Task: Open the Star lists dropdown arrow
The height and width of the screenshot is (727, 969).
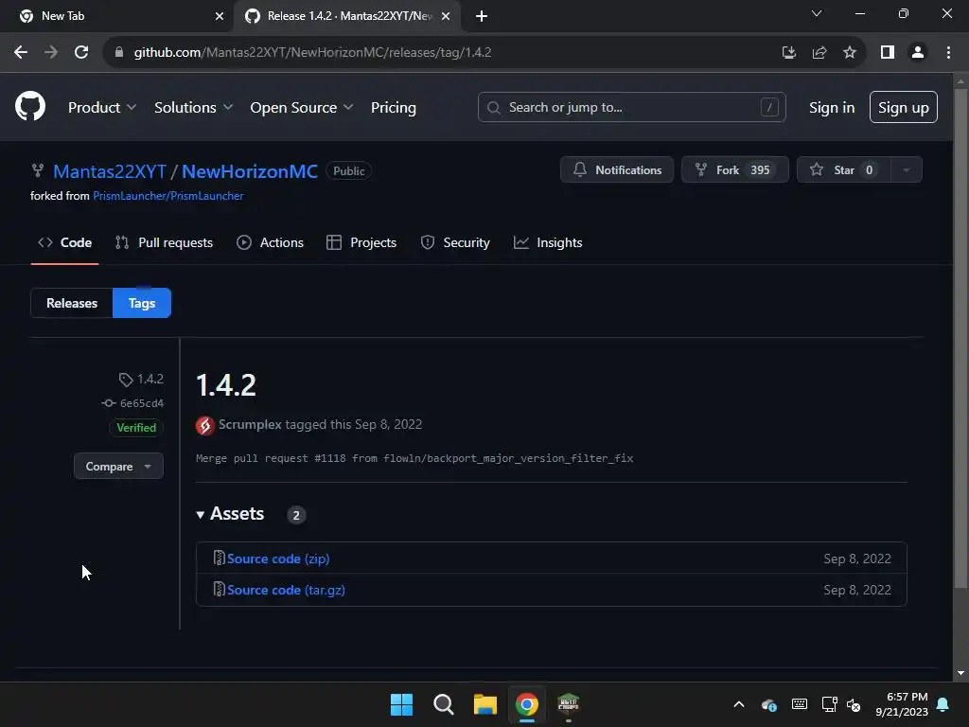Action: coord(907,170)
